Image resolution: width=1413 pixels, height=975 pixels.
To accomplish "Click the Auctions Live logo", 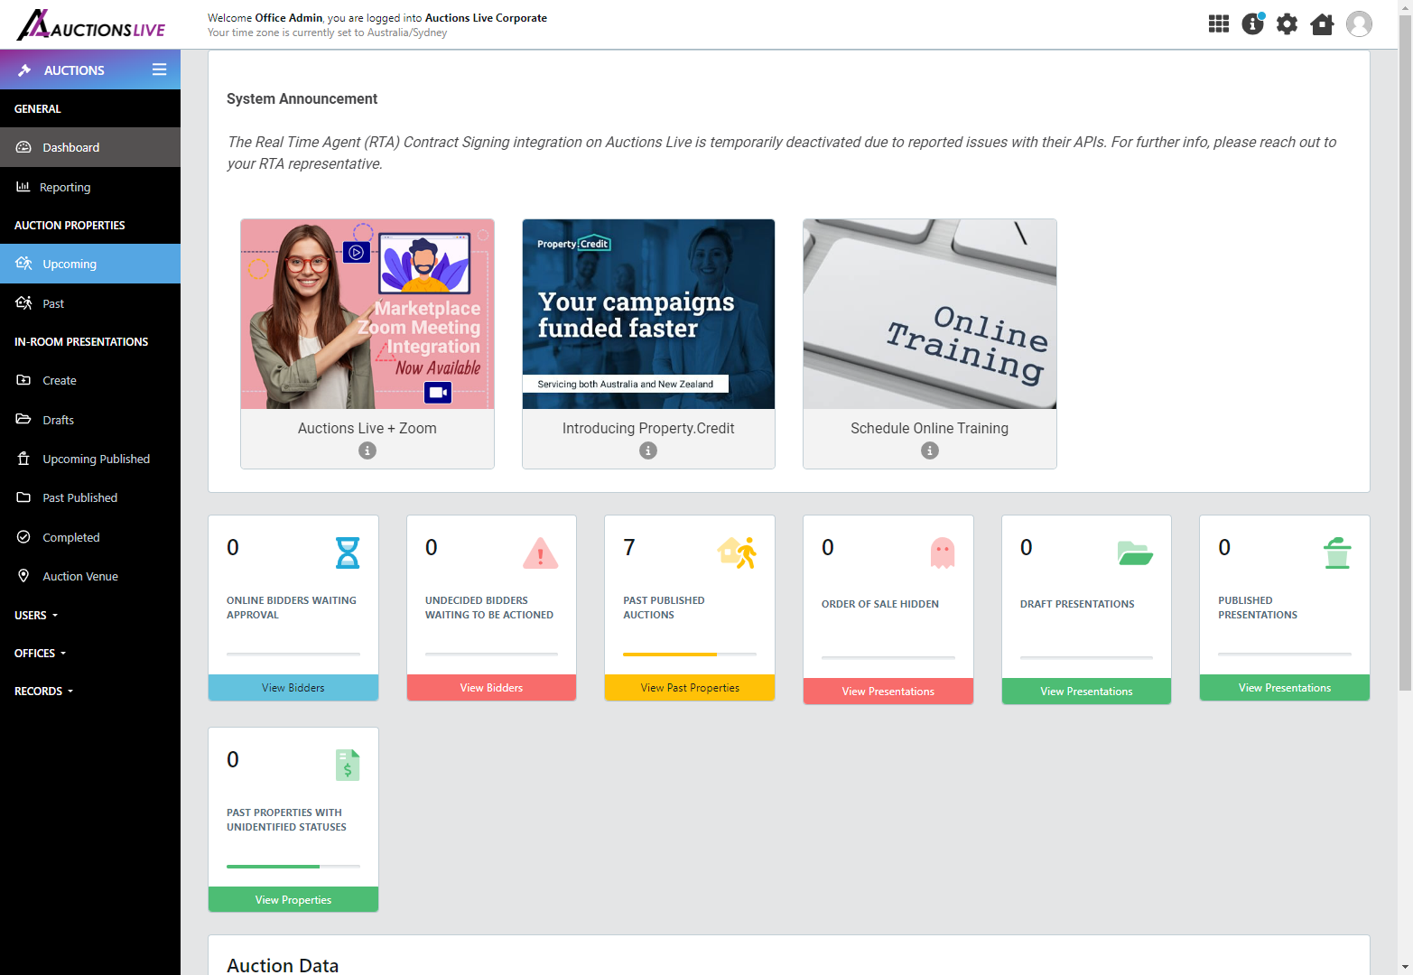I will click(x=90, y=24).
